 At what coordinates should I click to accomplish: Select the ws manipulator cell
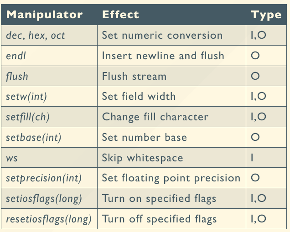pos(12,158)
